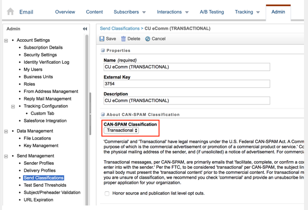This screenshot has height=210, width=308.
Task: Click the Cancel circle icon
Action: click(x=147, y=39)
